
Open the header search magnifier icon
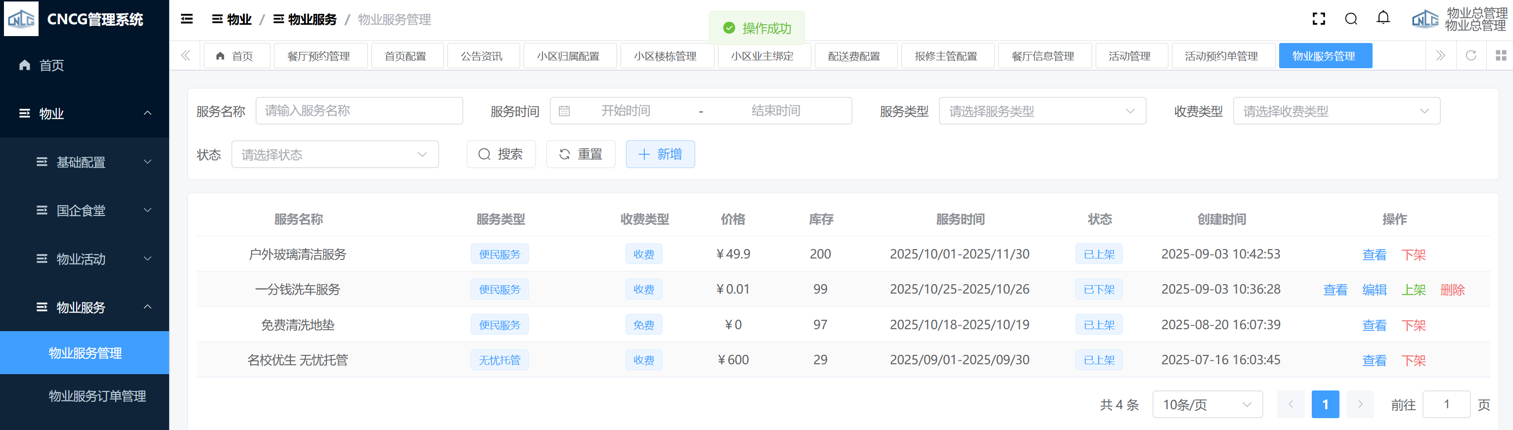[x=1351, y=19]
